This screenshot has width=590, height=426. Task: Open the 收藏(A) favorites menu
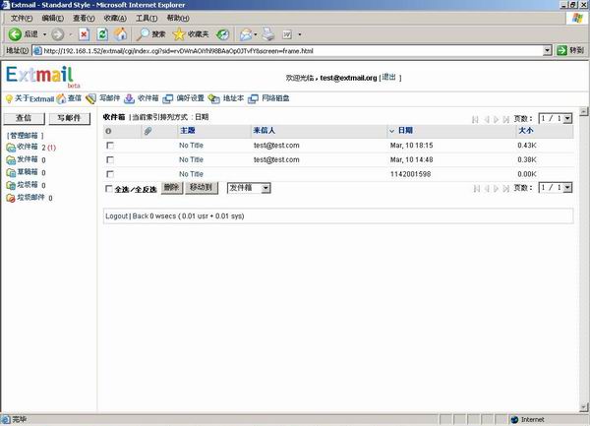tap(114, 18)
